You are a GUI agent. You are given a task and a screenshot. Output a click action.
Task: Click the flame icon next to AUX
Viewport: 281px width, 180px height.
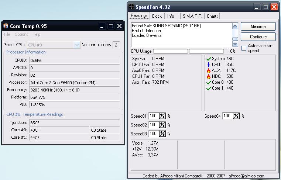(209, 70)
